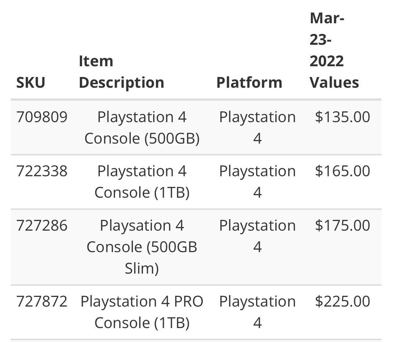Select SKU 727872 cell
This screenshot has width=403, height=342.
tap(42, 301)
